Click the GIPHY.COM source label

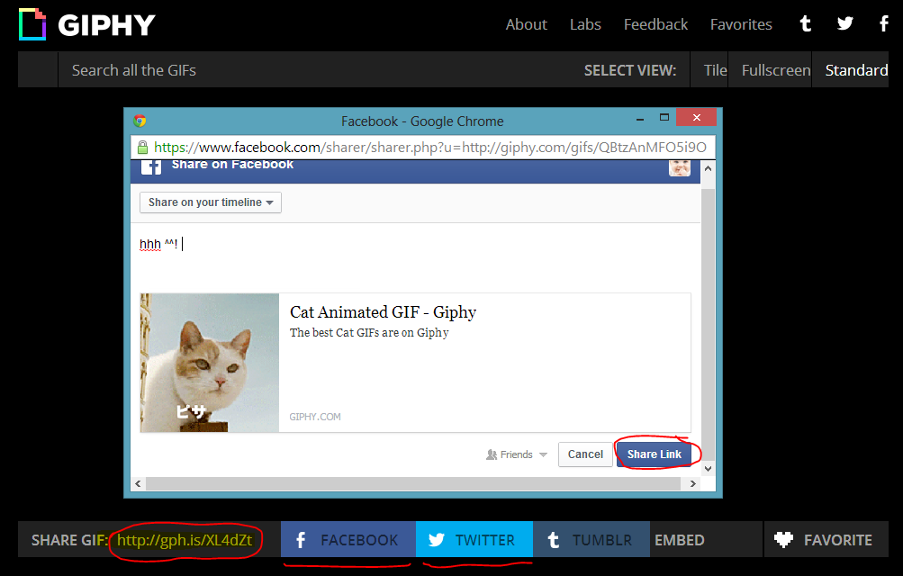(315, 417)
